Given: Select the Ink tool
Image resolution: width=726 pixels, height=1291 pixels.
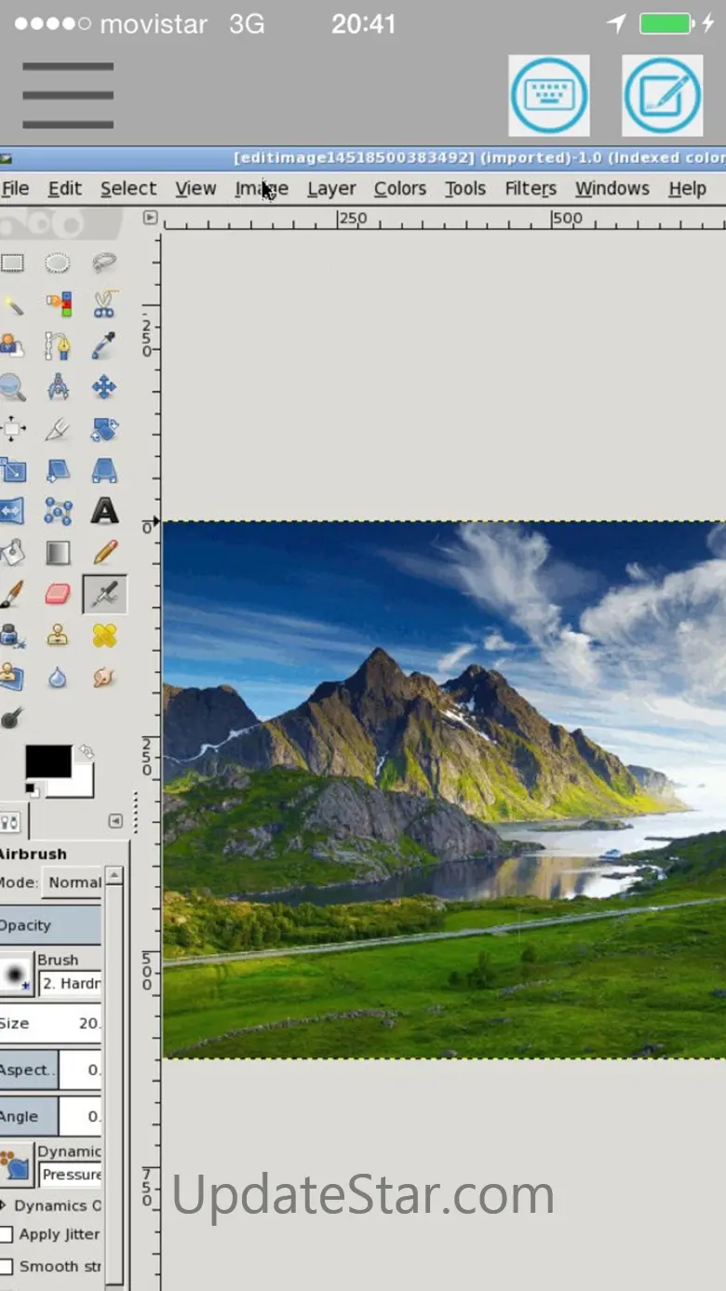Looking at the screenshot, I should coord(11,636).
